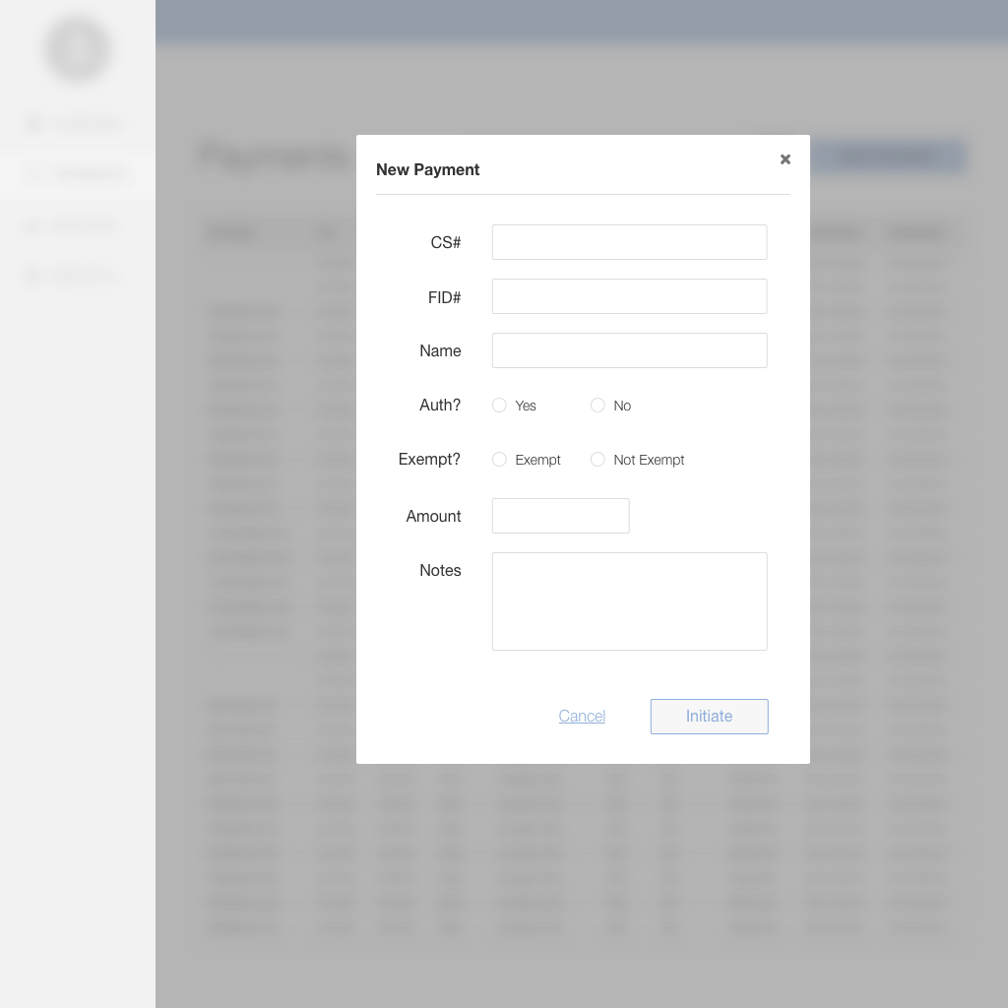Choose the Exempt radio option

[499, 459]
